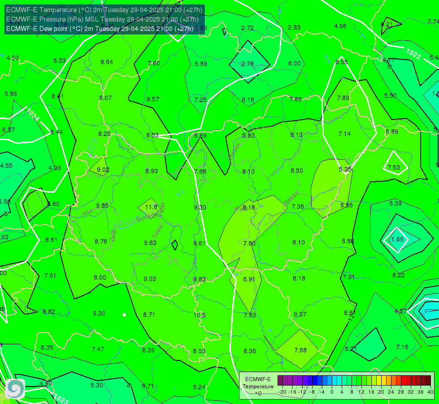Click the 6.91 temperature value
439x404 pixels.
pos(249,279)
